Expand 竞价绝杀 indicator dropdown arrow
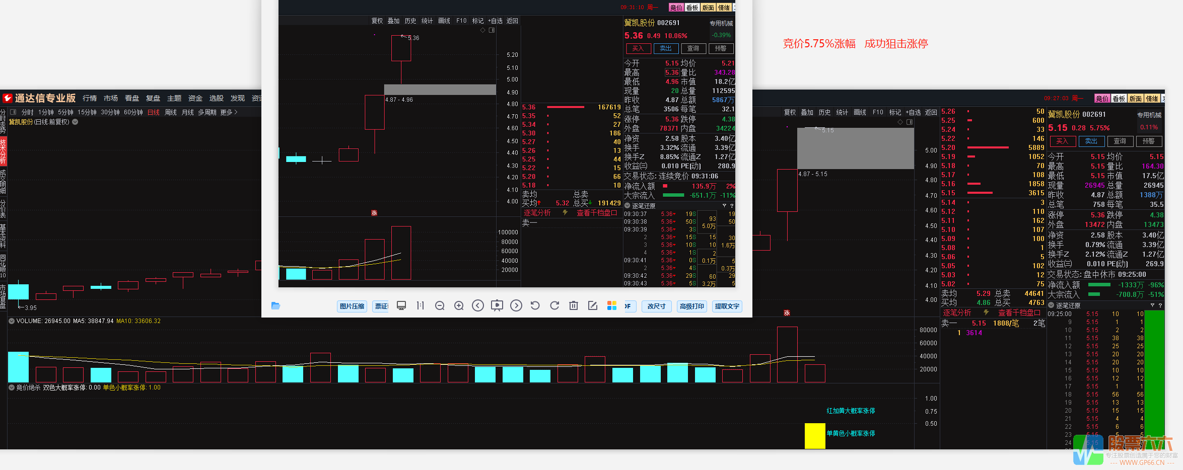Image resolution: width=1183 pixels, height=470 pixels. point(12,387)
